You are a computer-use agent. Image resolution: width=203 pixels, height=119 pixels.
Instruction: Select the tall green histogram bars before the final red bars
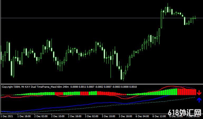pos(172,92)
